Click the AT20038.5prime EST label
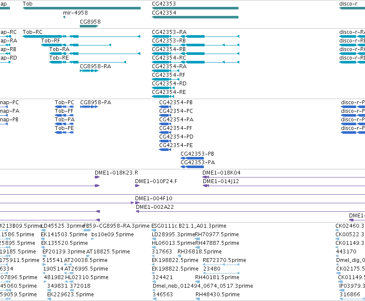Screen dimensions: 365x301 pyautogui.click(x=86, y=261)
